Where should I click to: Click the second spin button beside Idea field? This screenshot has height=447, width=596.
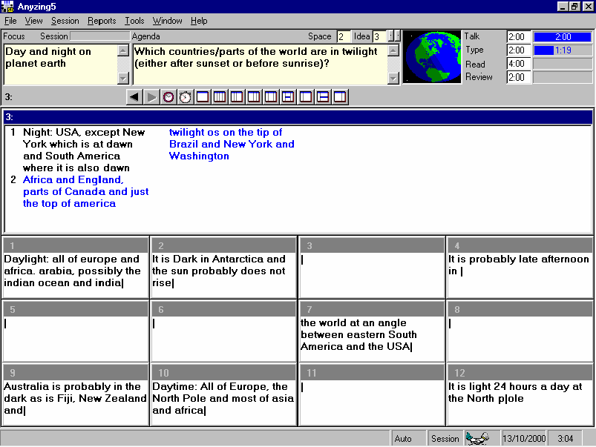[x=398, y=36]
